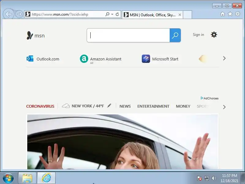
Task: Open Action Center flag icon
Action: 199,178
